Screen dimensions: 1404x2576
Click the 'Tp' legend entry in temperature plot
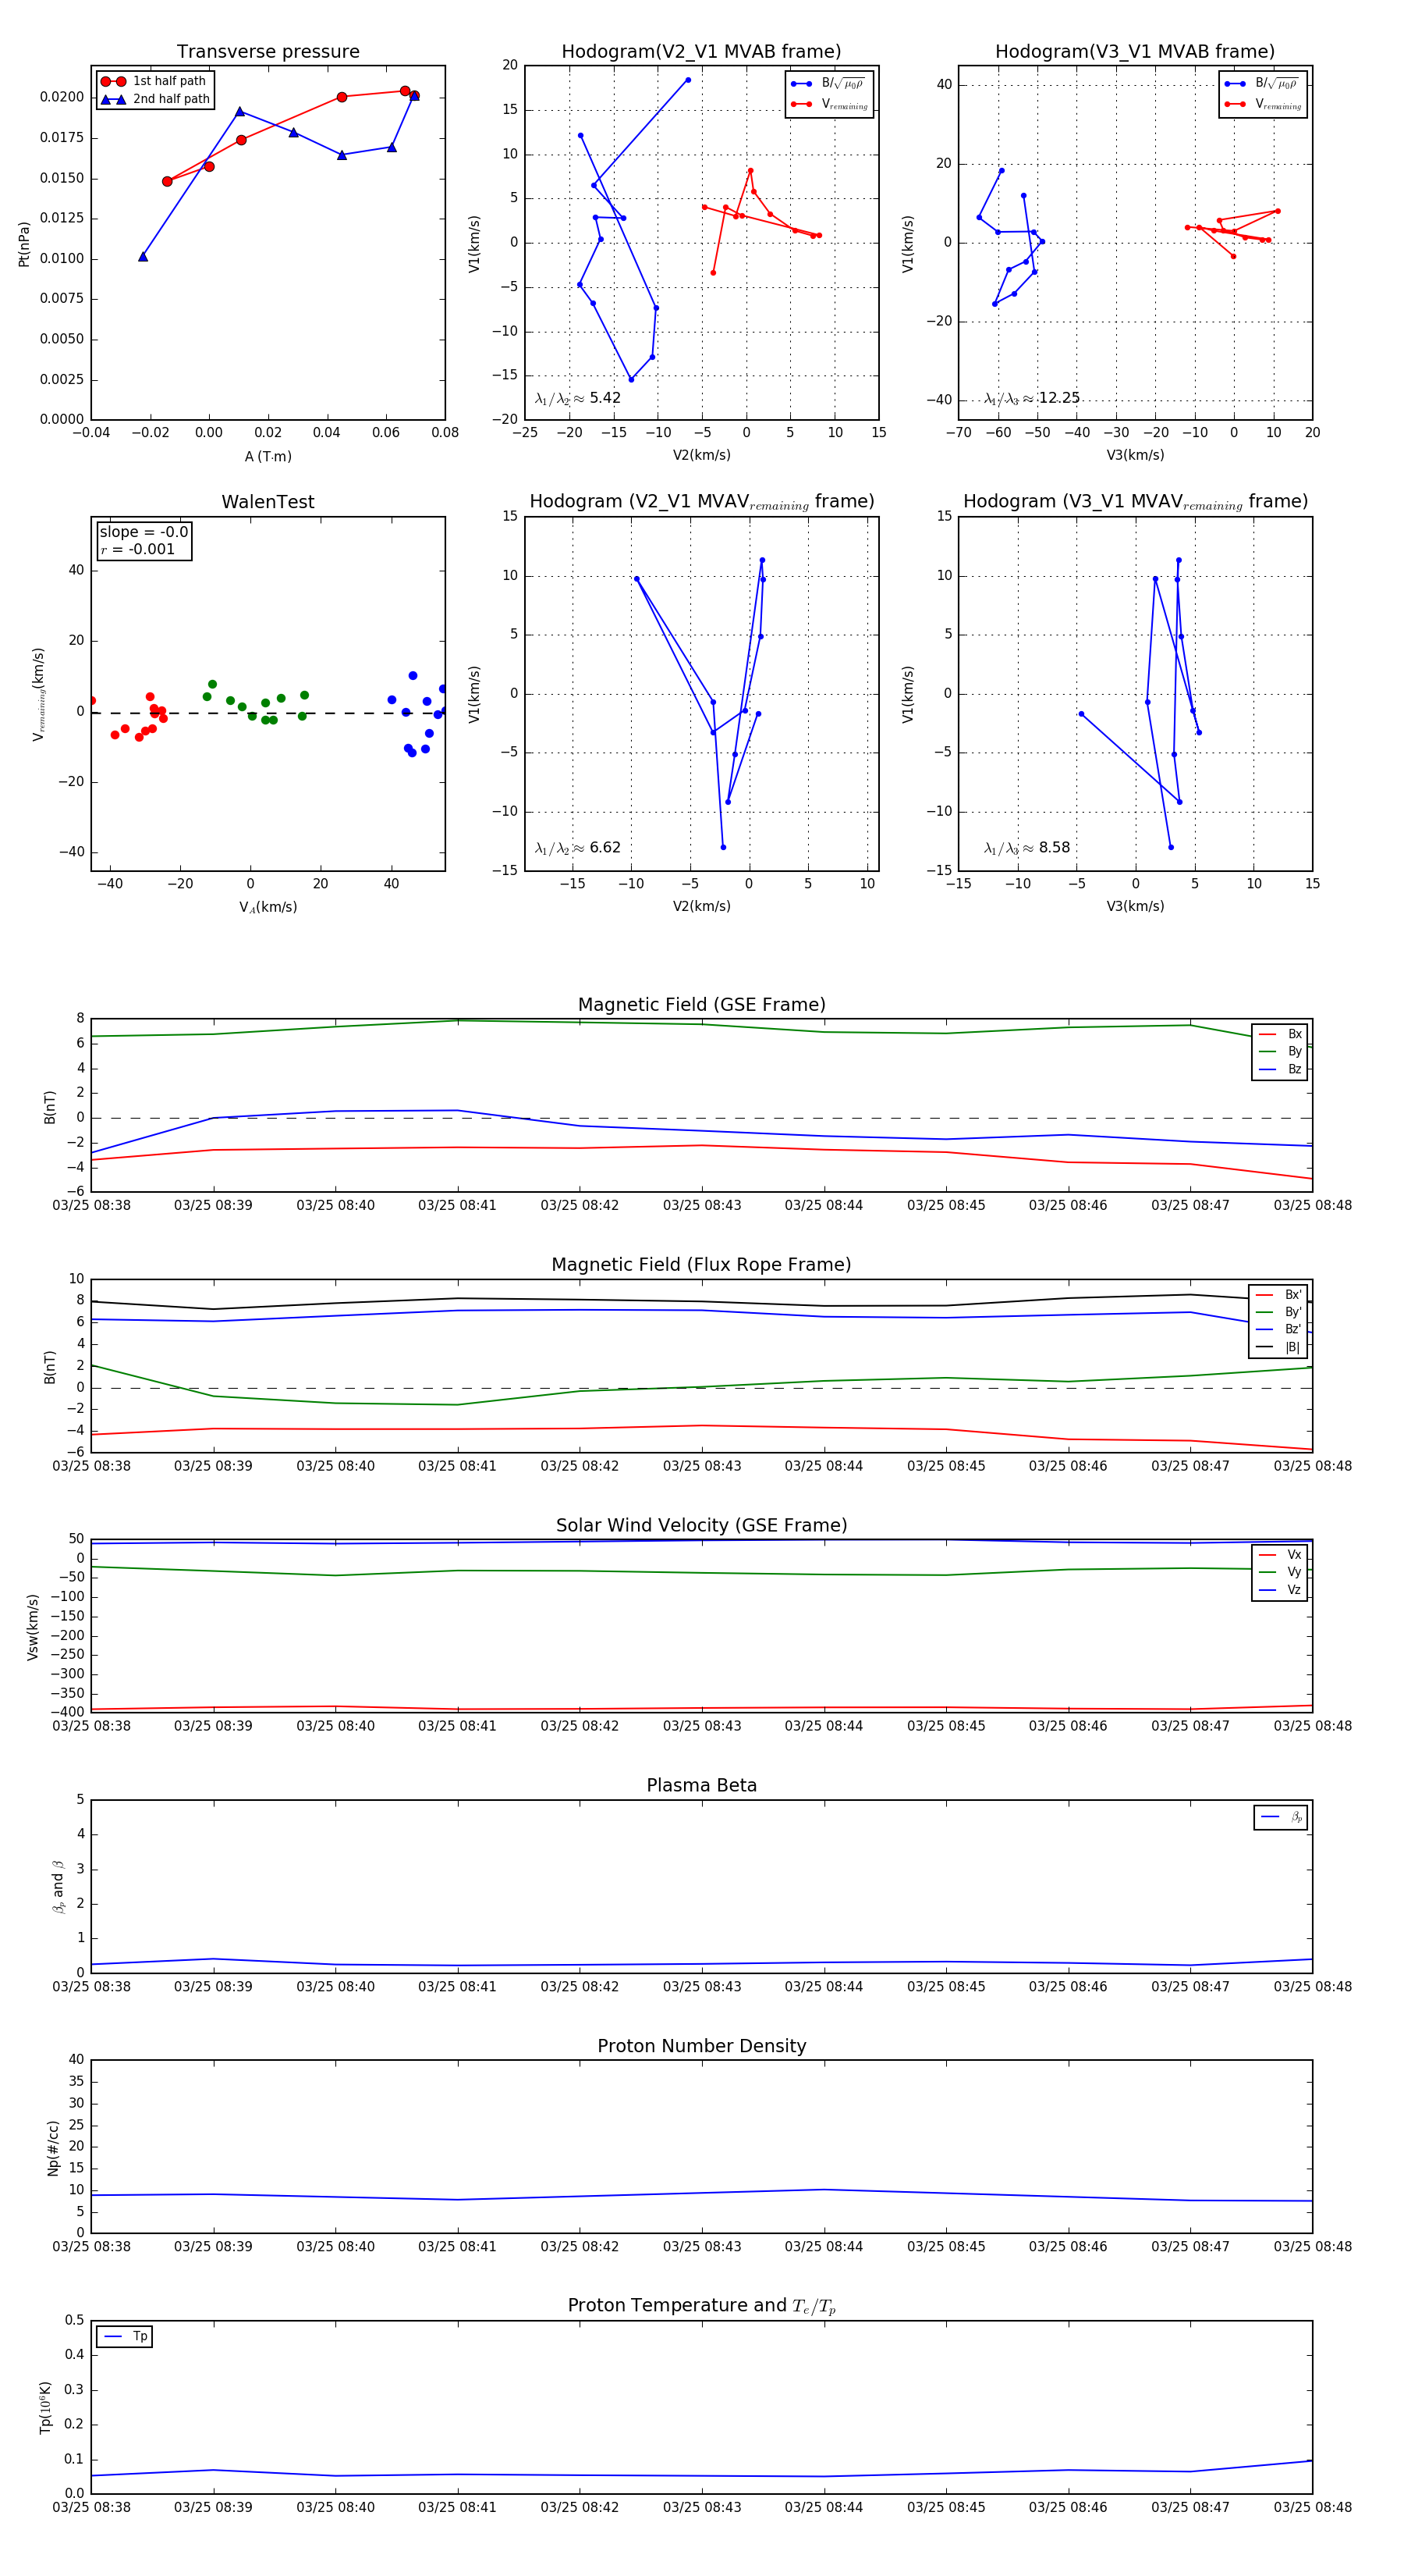pyautogui.click(x=125, y=2337)
